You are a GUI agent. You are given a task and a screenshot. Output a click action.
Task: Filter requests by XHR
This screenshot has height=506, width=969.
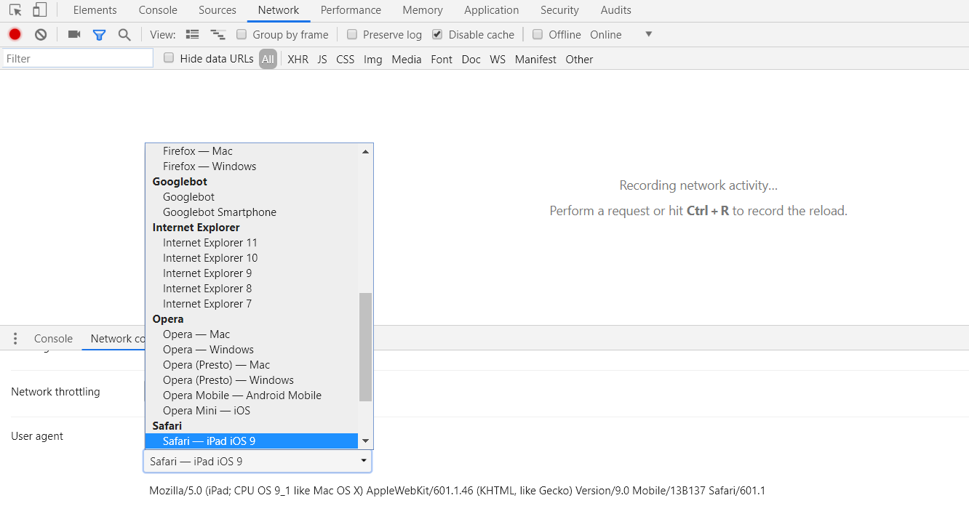(x=298, y=59)
